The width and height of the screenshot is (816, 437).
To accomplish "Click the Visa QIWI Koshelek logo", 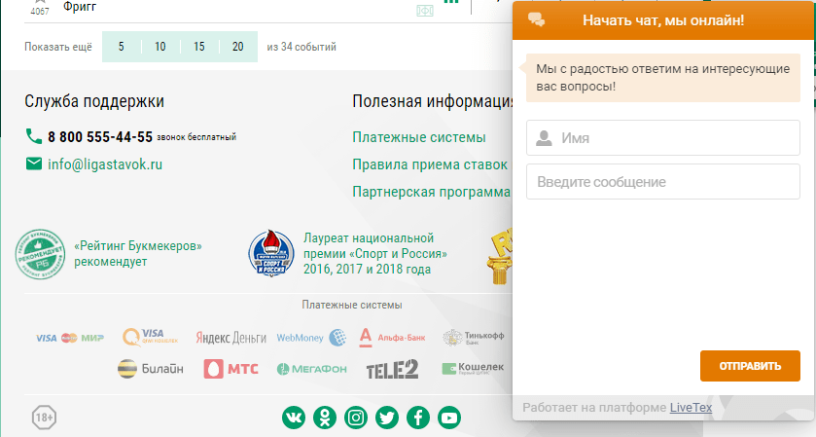I will tap(150, 337).
